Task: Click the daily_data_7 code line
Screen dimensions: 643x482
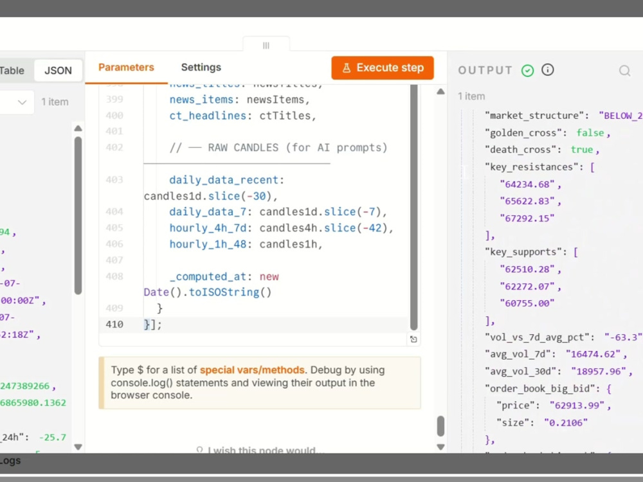Action: point(278,212)
